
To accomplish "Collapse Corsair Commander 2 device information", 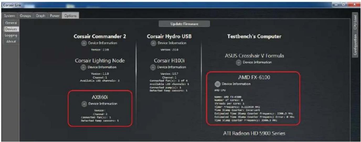I will pyautogui.click(x=84, y=43).
